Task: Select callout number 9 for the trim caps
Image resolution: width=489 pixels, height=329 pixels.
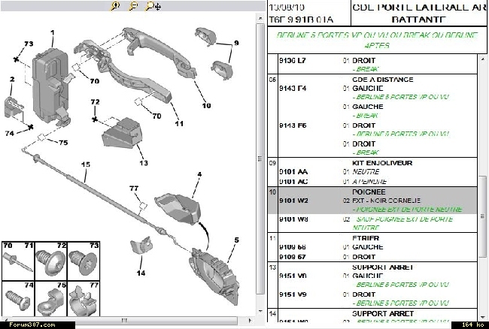Action: click(236, 43)
